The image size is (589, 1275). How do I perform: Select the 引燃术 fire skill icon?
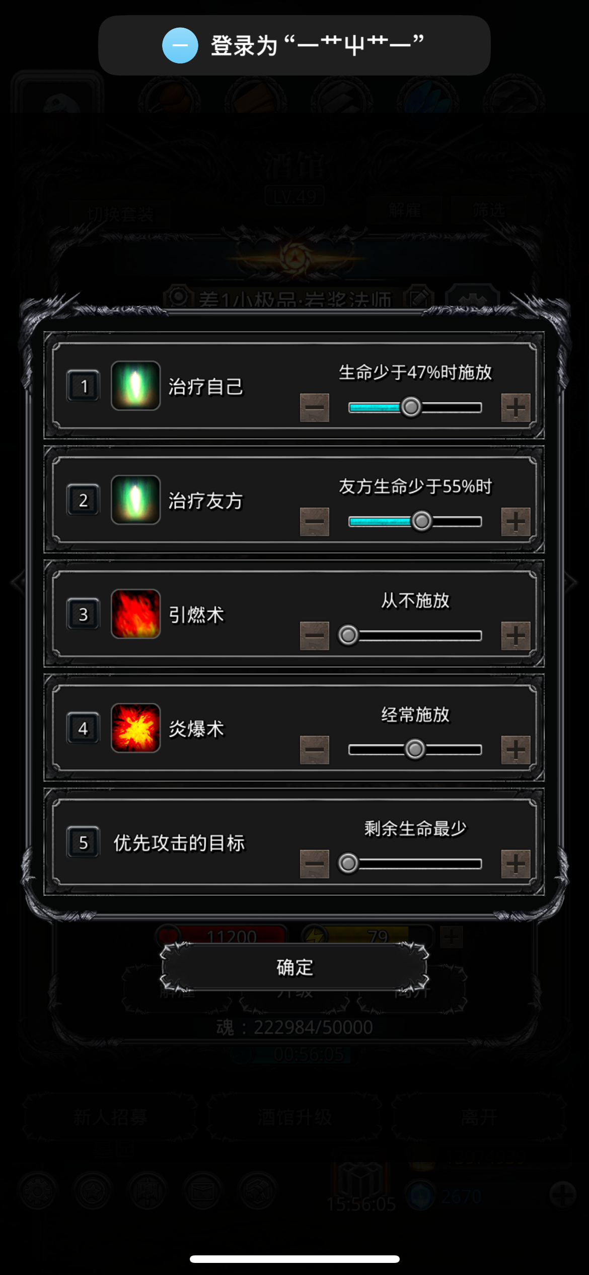(135, 614)
